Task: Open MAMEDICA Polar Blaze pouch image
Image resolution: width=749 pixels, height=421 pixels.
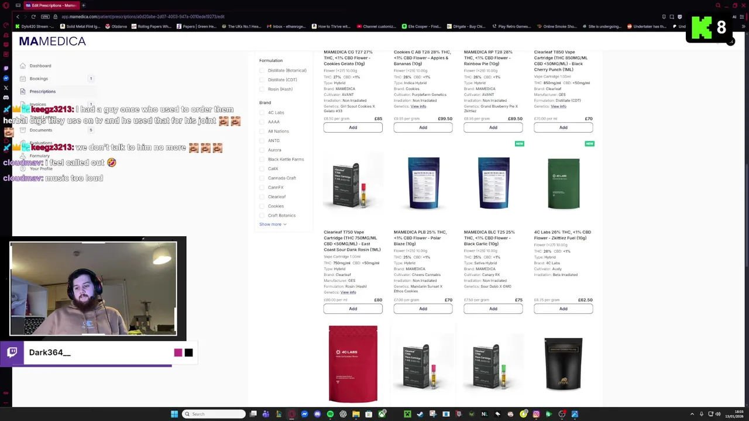Action: coord(423,182)
